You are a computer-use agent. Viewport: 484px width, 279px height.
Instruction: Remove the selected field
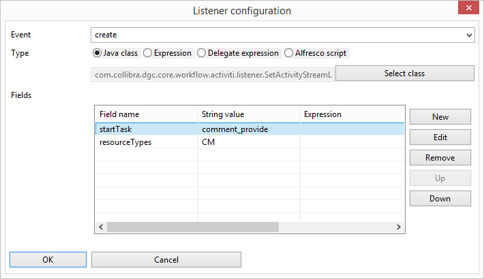[440, 158]
